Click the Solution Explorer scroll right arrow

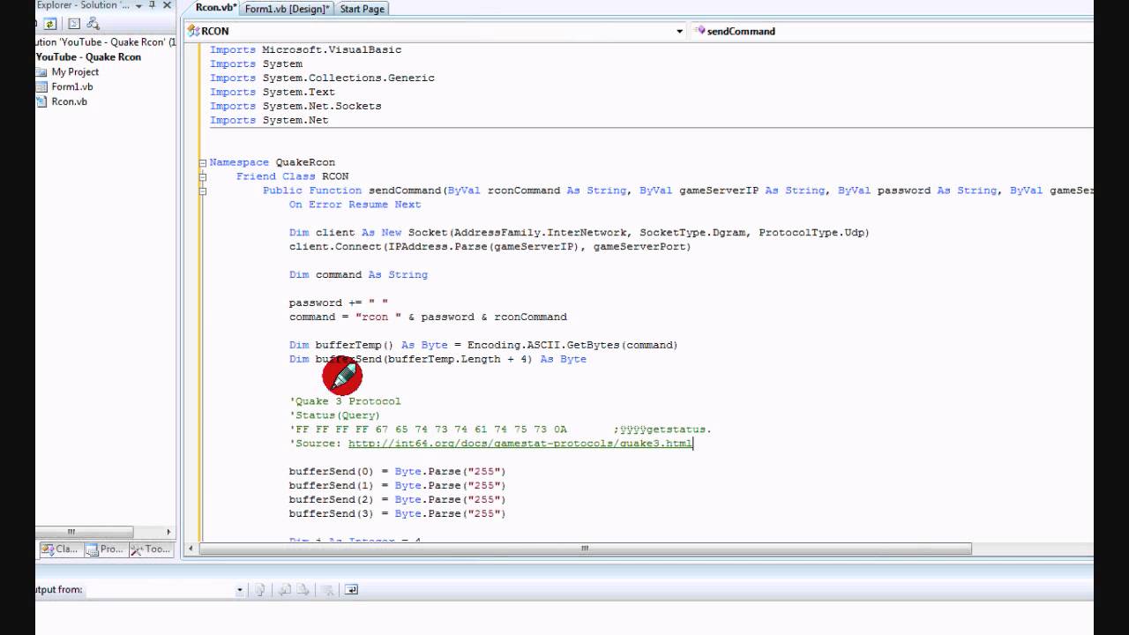168,532
